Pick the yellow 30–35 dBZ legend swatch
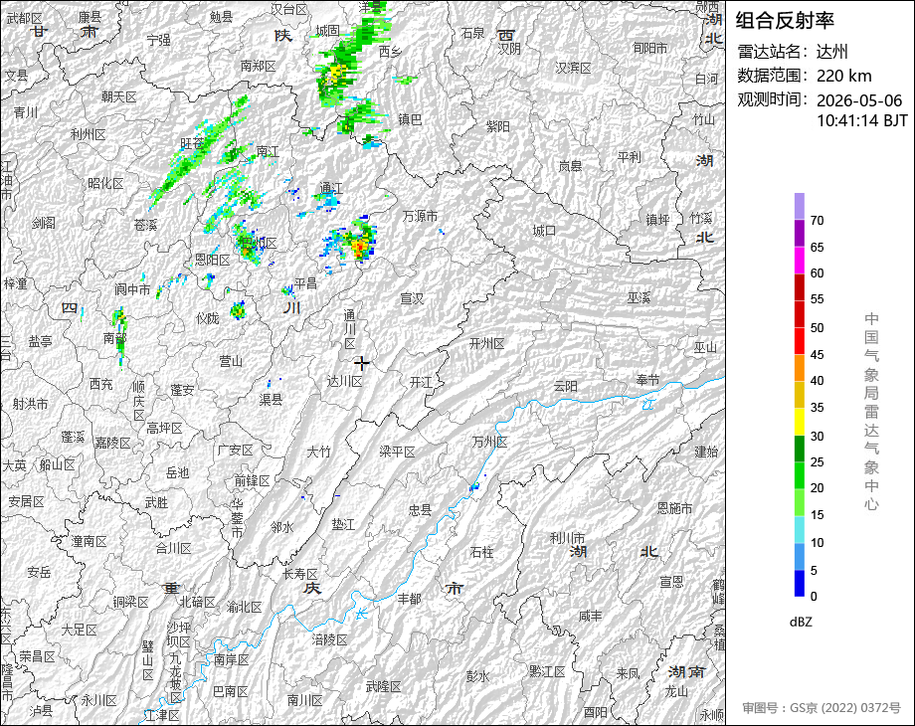The width and height of the screenshot is (915, 726). click(x=800, y=422)
